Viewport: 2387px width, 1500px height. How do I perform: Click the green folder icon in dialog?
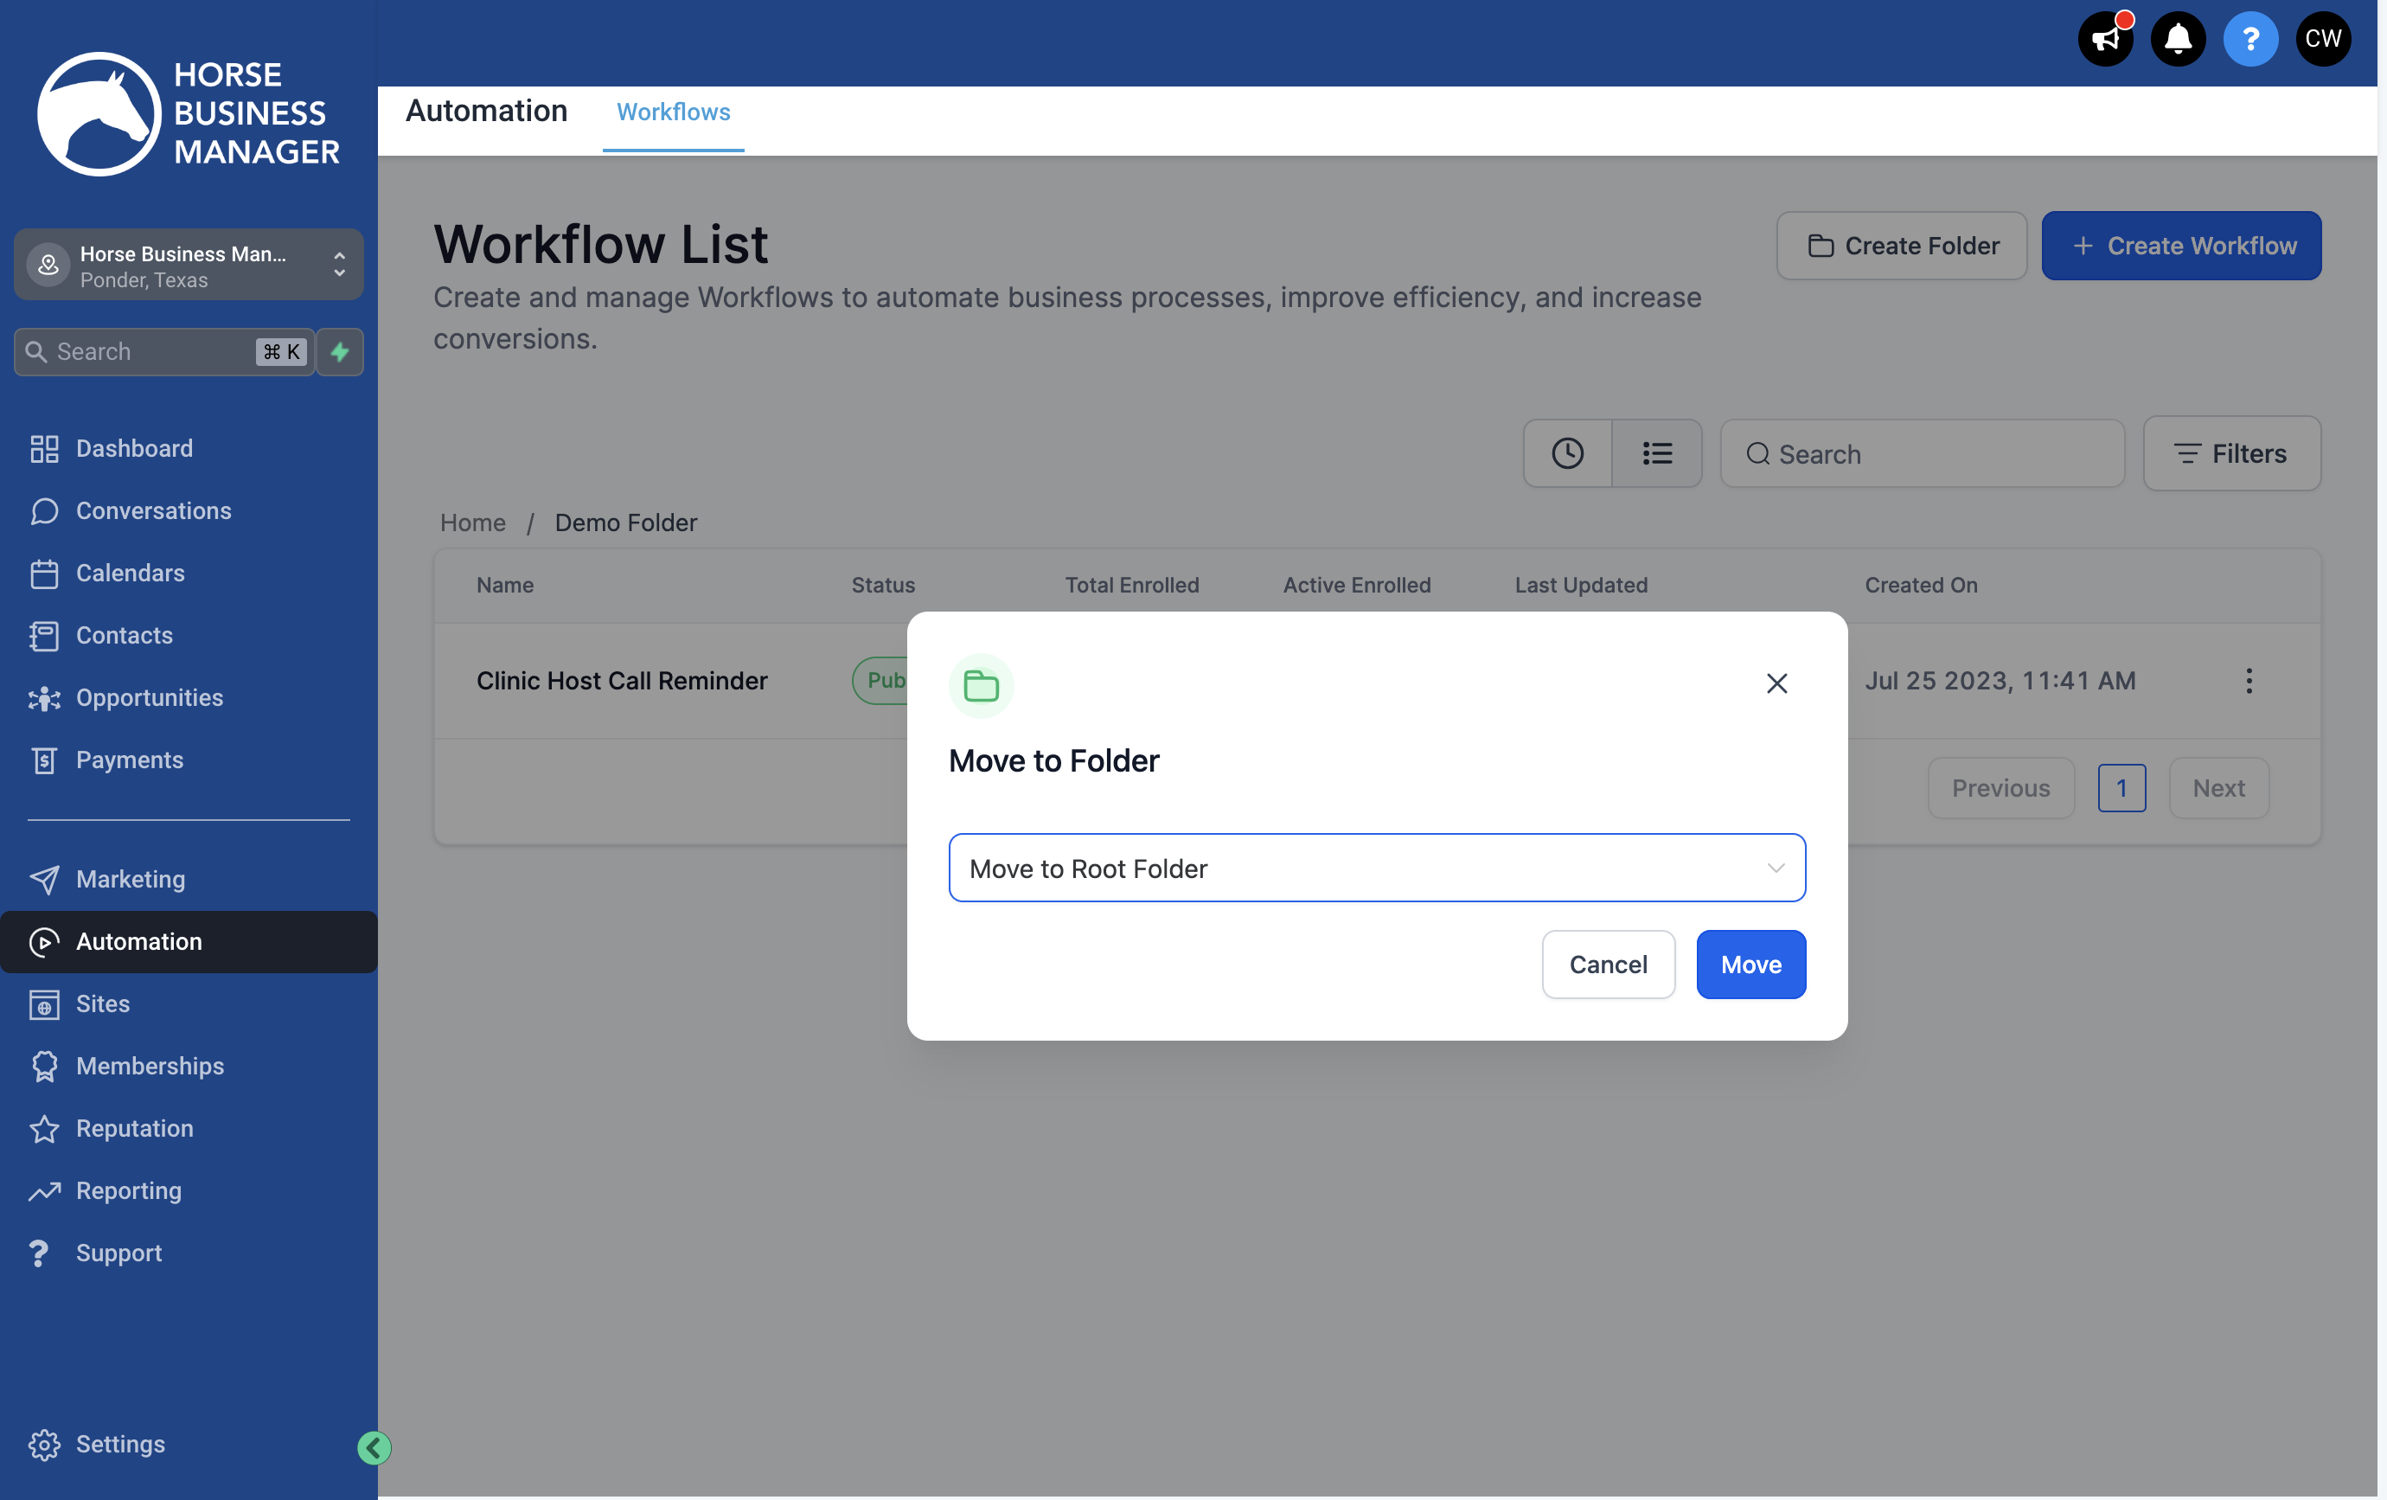[x=981, y=685]
